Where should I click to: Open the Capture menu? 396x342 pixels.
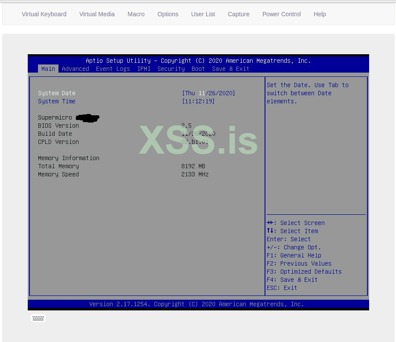[x=239, y=14]
